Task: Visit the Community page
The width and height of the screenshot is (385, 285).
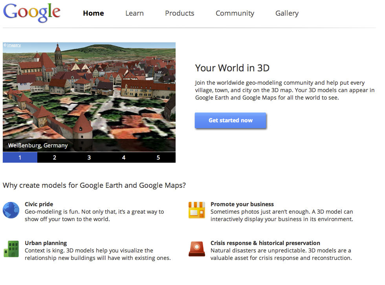Action: pyautogui.click(x=235, y=13)
